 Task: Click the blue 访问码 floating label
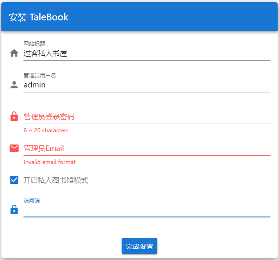(32, 200)
